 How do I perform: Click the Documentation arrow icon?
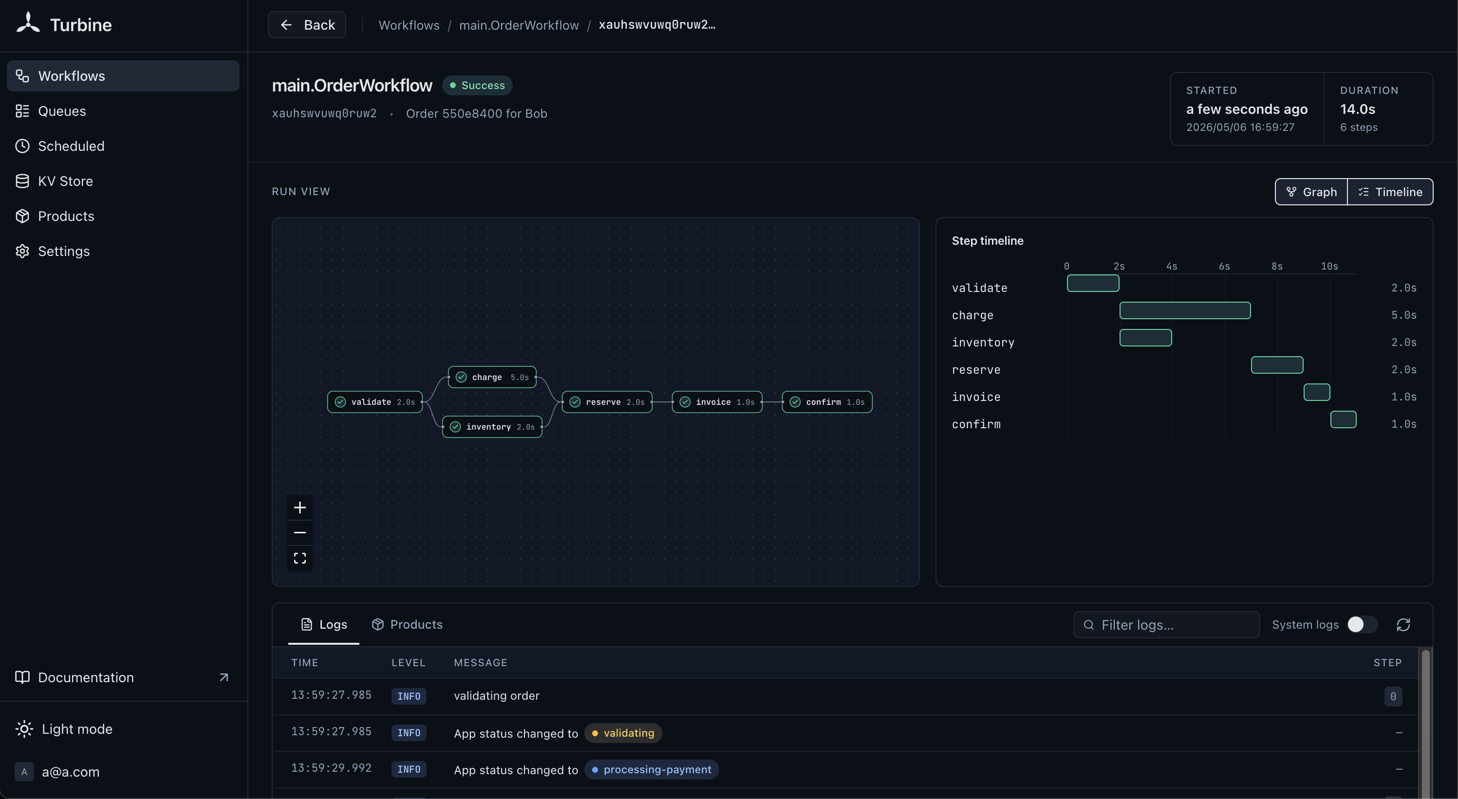coord(224,677)
